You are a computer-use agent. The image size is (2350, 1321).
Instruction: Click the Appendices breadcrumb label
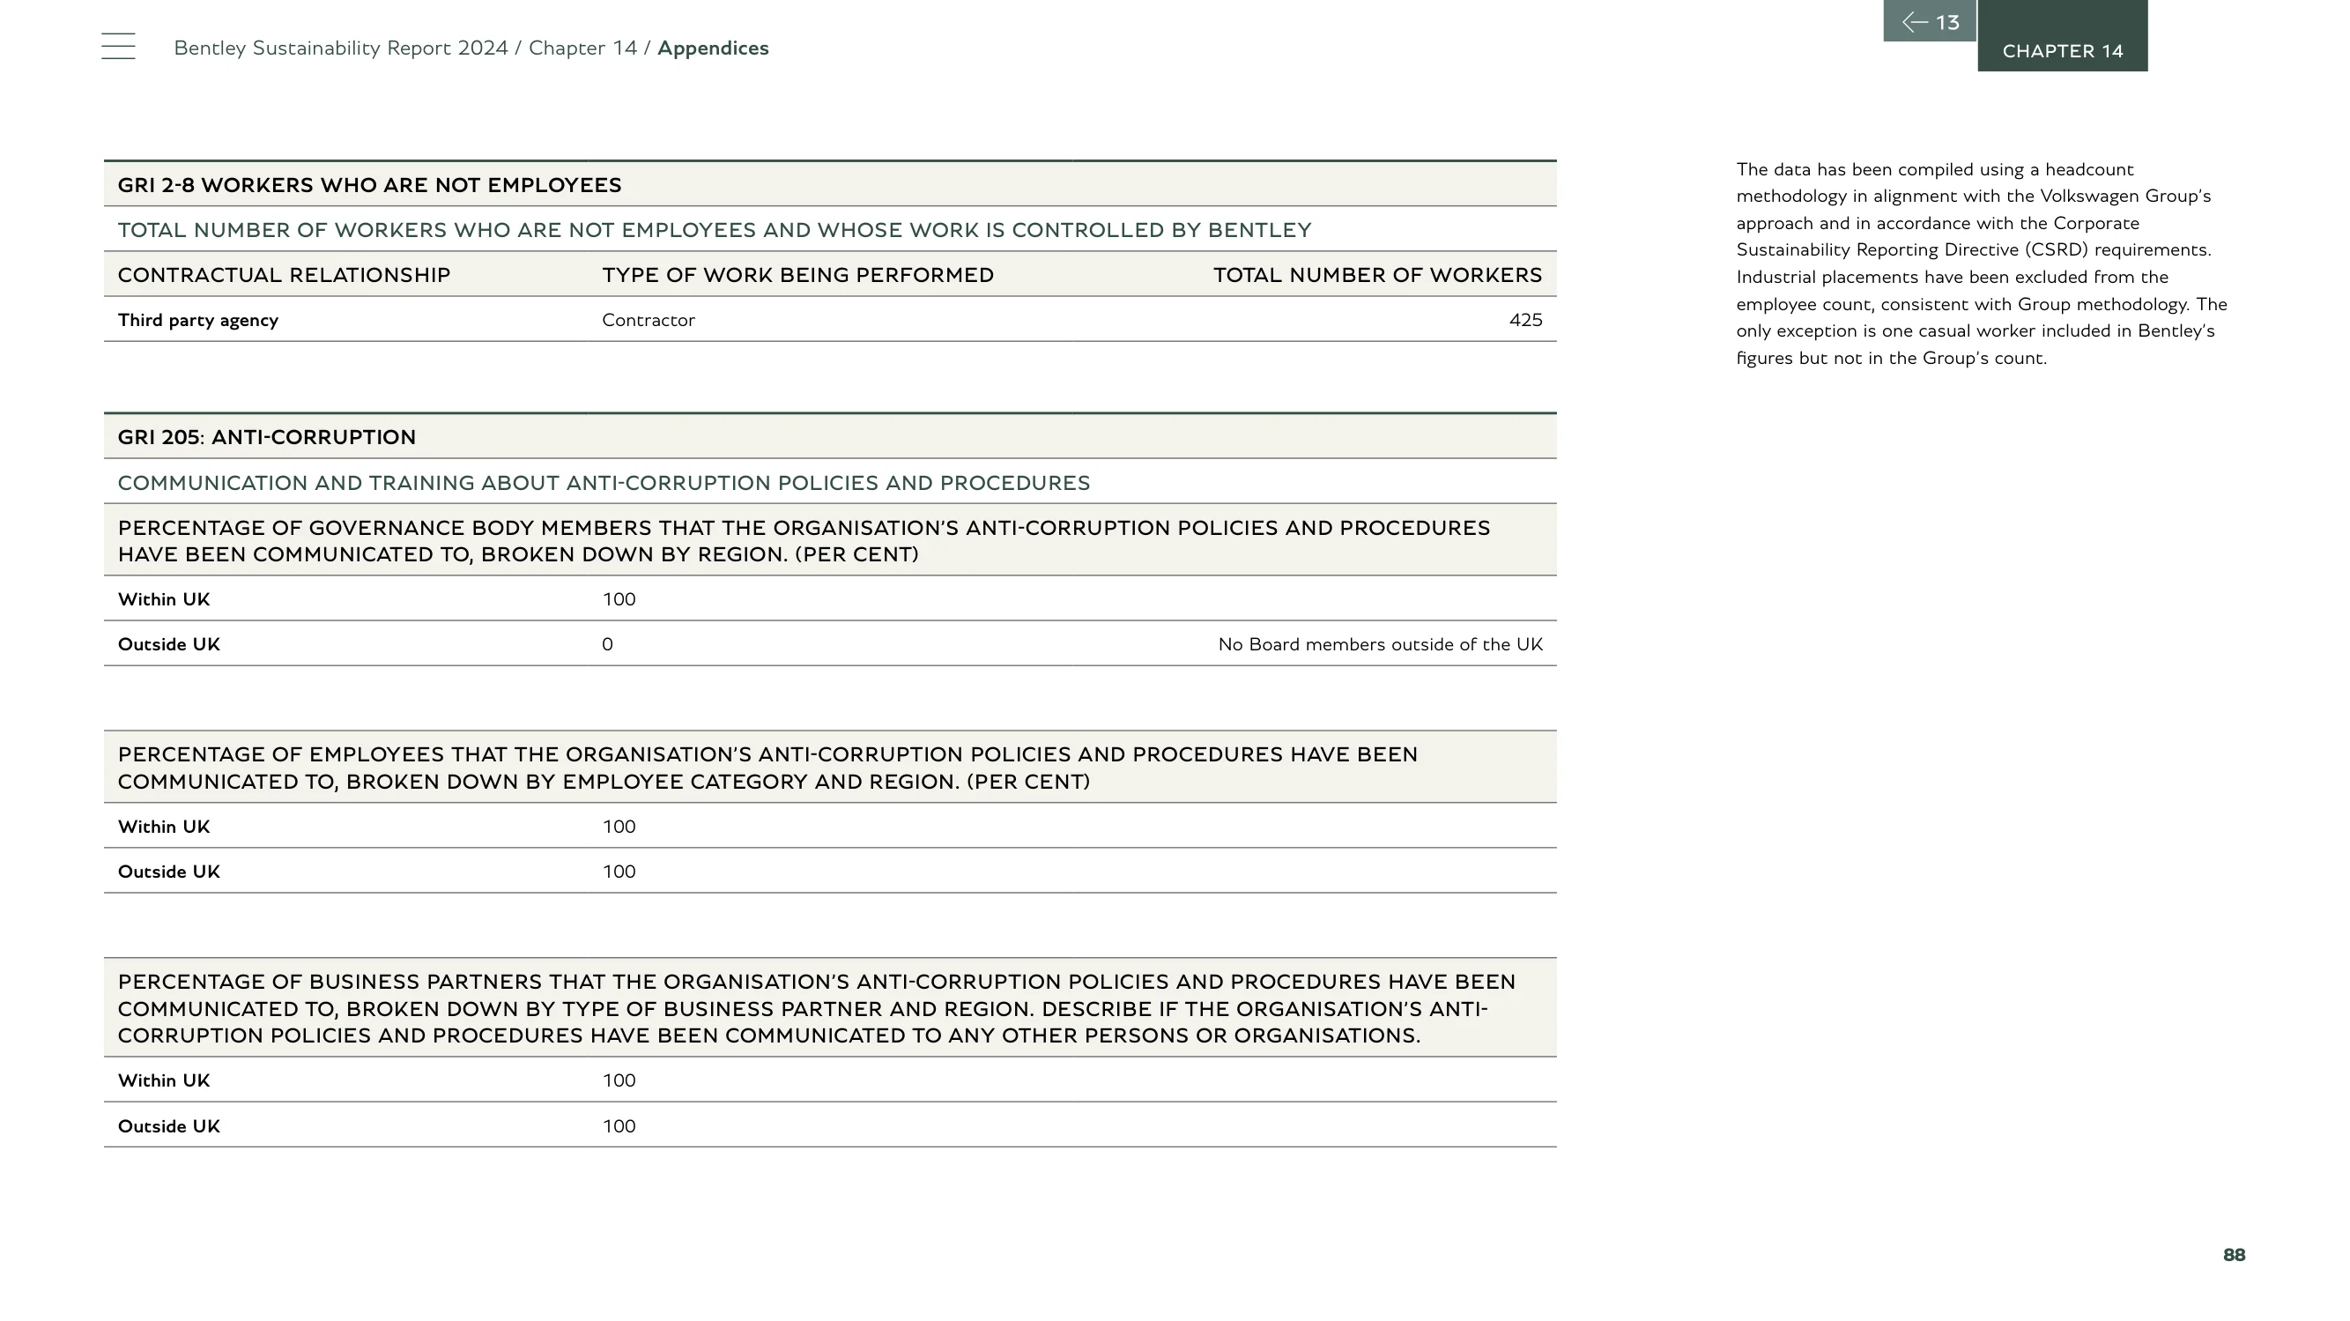tap(713, 48)
